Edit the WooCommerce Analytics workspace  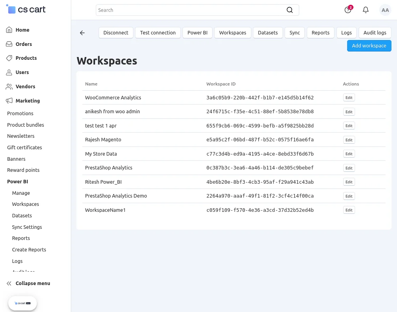pyautogui.click(x=349, y=97)
